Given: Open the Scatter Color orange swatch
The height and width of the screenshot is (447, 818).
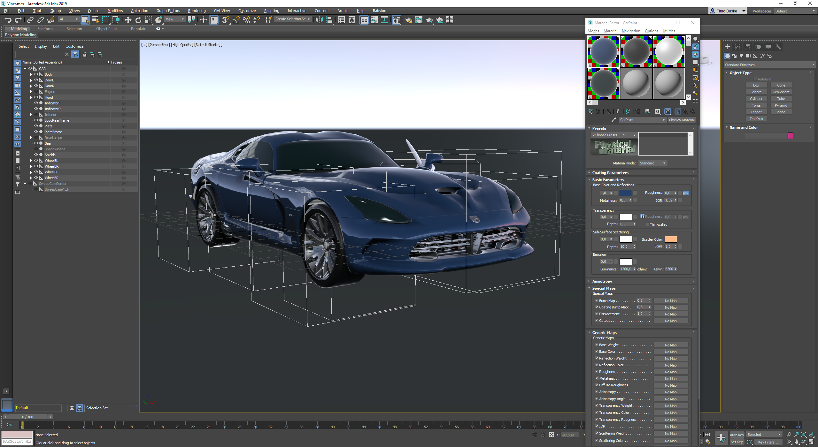Looking at the screenshot, I should pos(670,239).
